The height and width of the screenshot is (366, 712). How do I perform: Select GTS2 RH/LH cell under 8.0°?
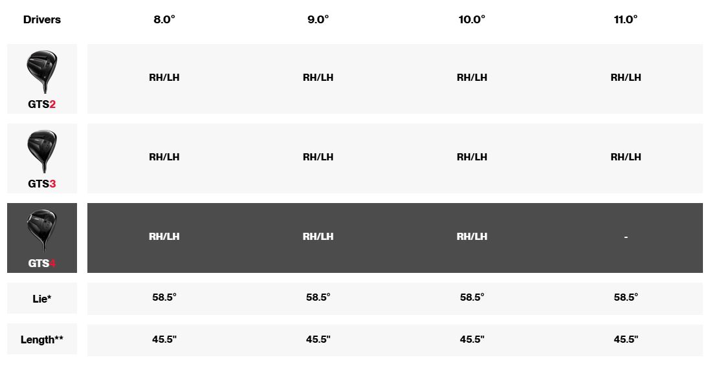pos(164,78)
